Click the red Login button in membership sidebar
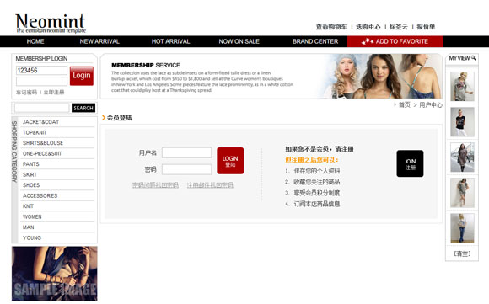The width and height of the screenshot is (489, 304). pos(82,76)
